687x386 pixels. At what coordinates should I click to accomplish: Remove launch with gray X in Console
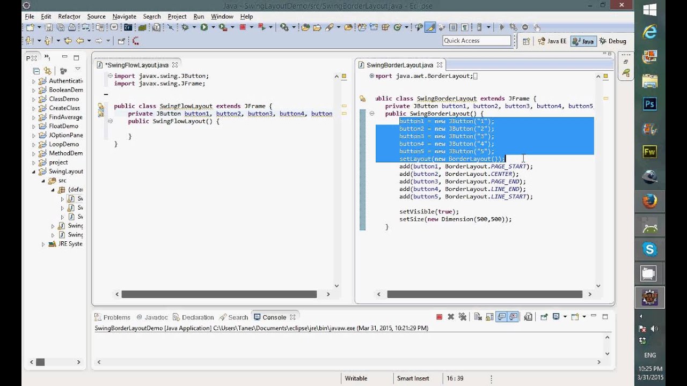pyautogui.click(x=451, y=317)
